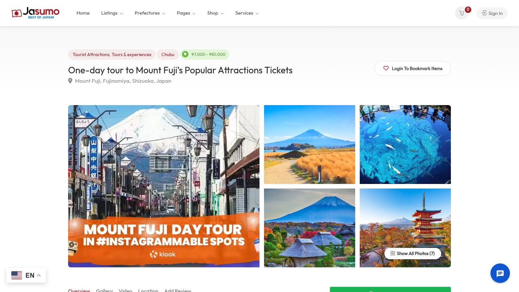The height and width of the screenshot is (292, 519).
Task: Click the Jasumo logo
Action: tap(35, 13)
